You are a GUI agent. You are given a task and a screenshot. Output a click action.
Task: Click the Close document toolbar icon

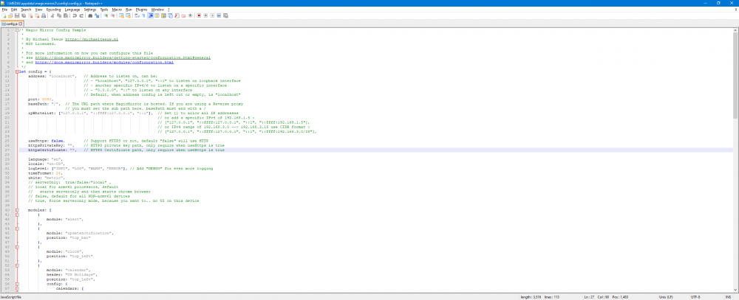point(30,15)
